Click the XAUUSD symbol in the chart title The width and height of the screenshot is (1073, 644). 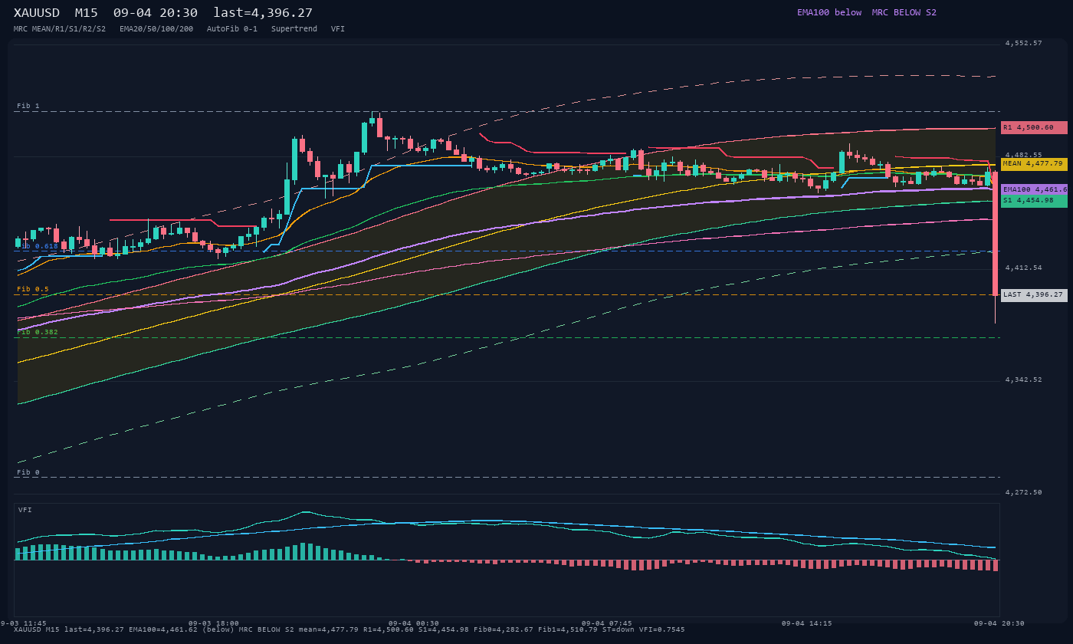pos(37,12)
